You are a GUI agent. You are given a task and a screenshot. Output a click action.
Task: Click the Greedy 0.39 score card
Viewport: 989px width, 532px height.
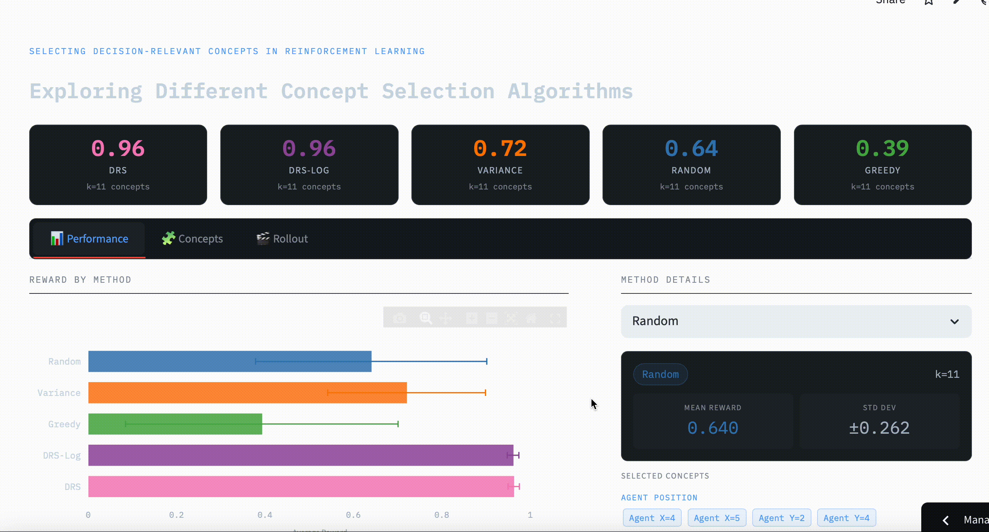(882, 165)
